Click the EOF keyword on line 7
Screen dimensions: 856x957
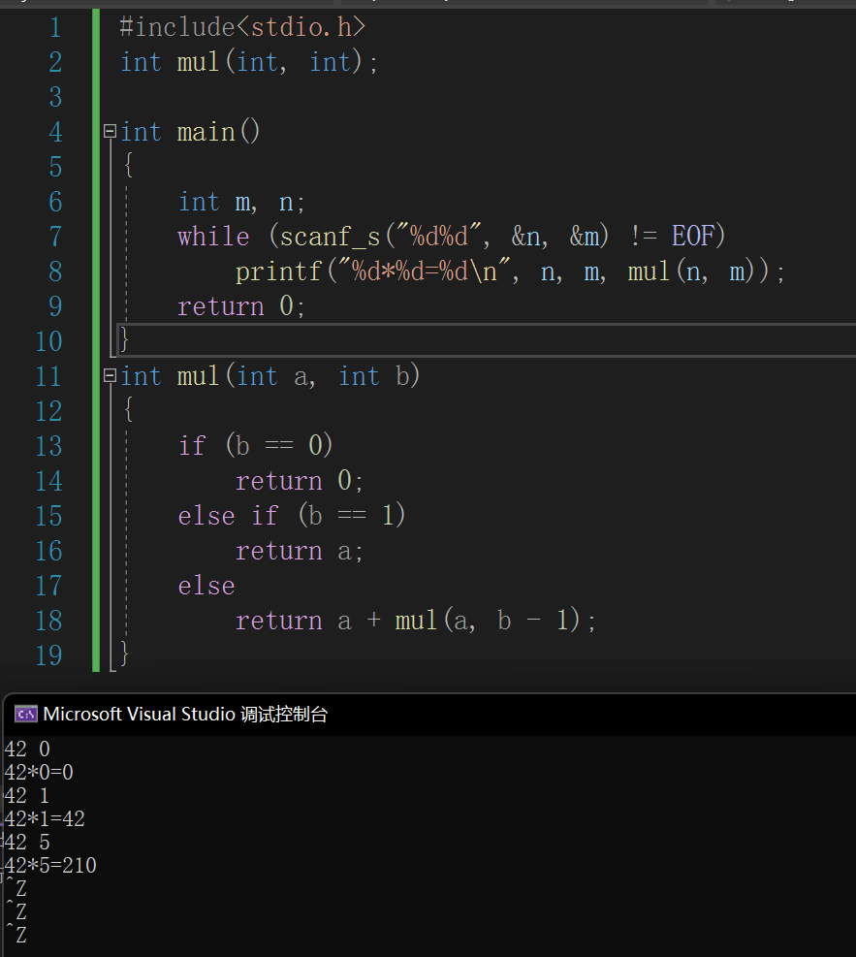(x=692, y=237)
